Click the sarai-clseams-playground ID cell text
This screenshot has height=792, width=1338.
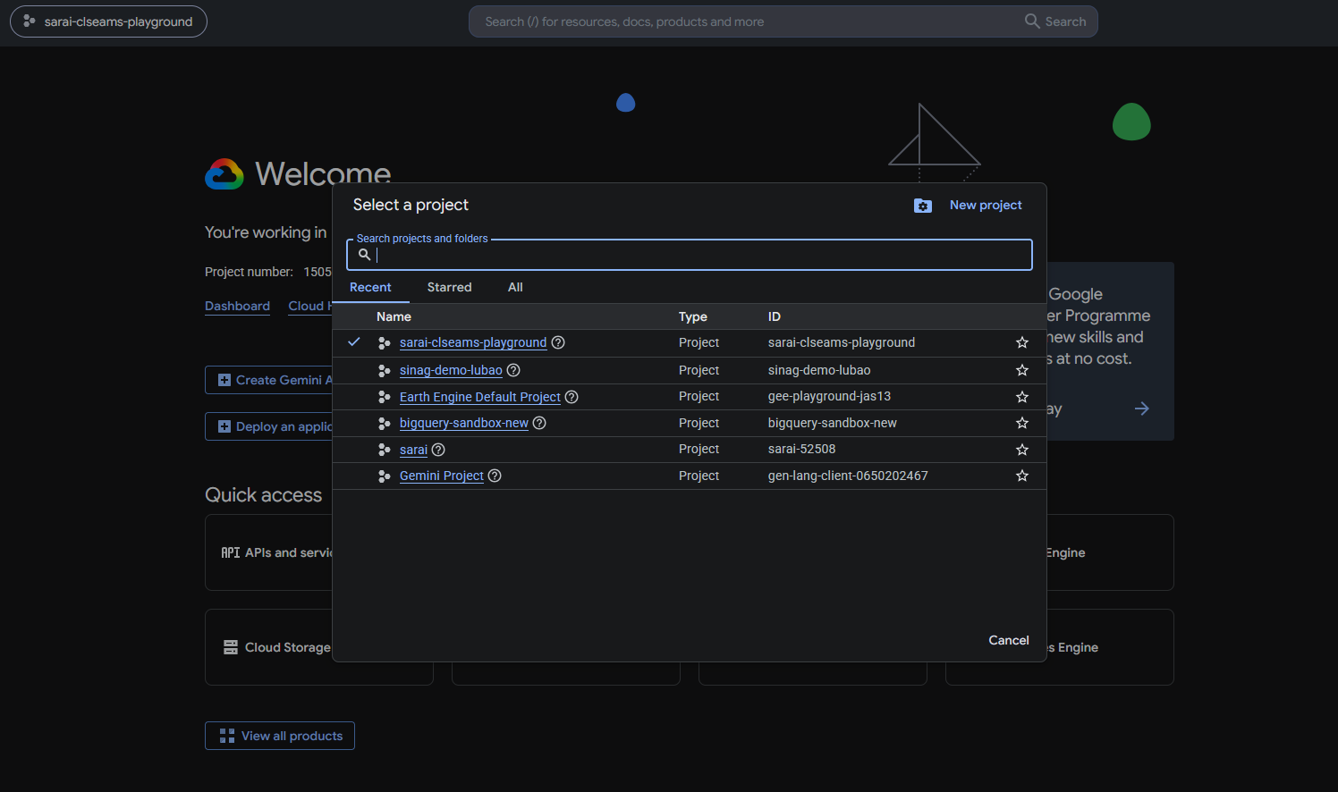[842, 342]
